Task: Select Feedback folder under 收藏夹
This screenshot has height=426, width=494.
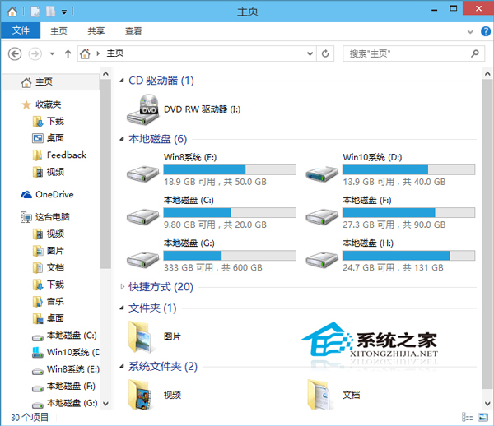Action: [x=66, y=155]
